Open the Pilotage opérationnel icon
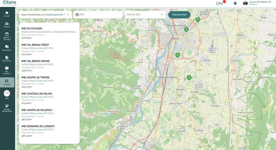Screen dimensions: 276x150 (7, 108)
